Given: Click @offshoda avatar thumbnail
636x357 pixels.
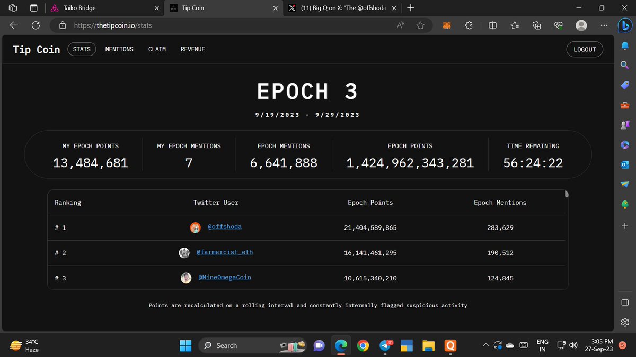Looking at the screenshot, I should coord(196,227).
